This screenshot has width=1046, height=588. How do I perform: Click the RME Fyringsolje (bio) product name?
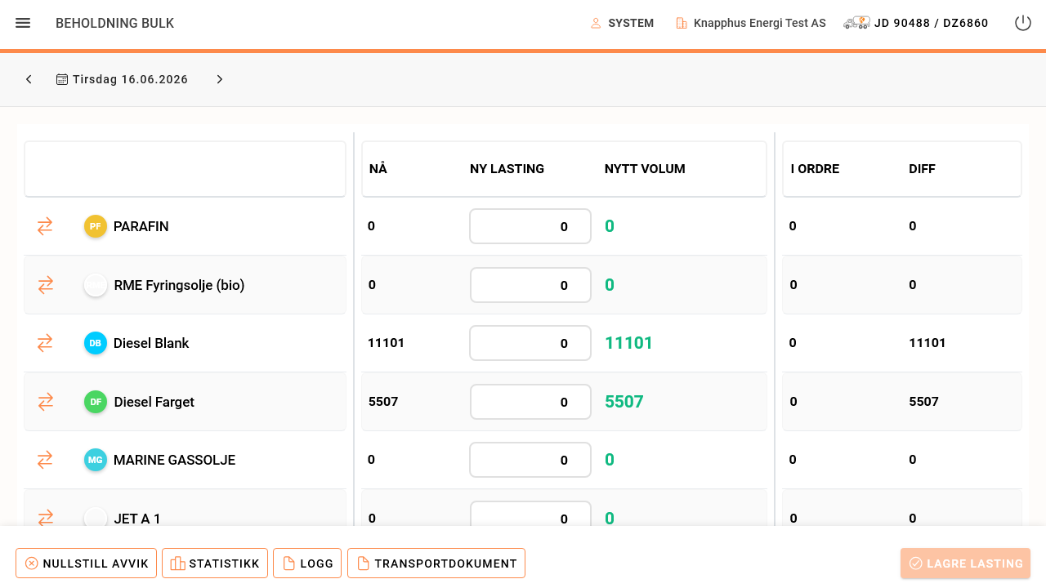coord(180,285)
